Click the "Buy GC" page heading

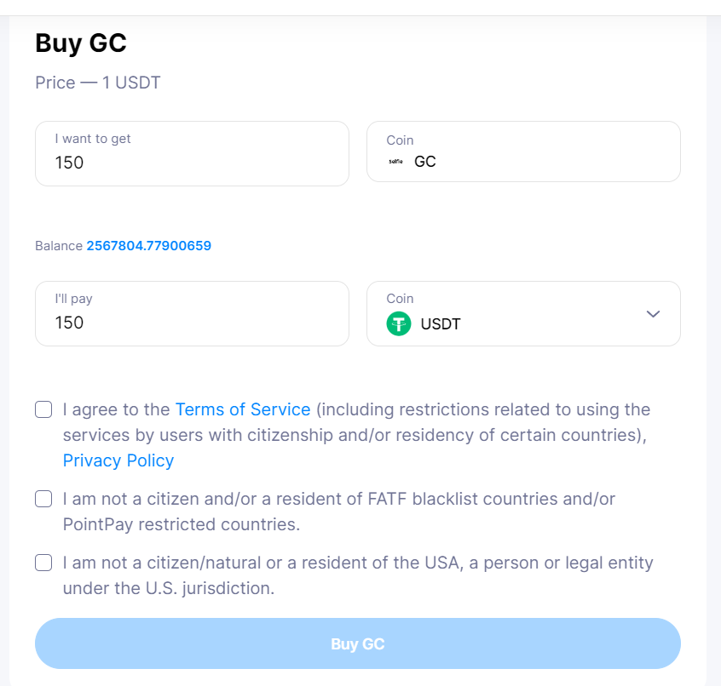pos(81,43)
